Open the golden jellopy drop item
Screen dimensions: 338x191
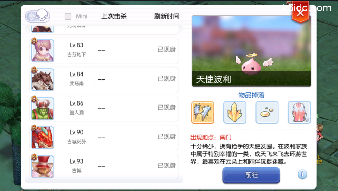[267, 113]
